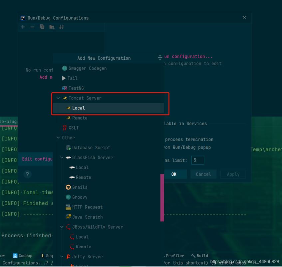The width and height of the screenshot is (282, 267).
Task: Choose the TestNG configuration type
Action: tap(109, 88)
